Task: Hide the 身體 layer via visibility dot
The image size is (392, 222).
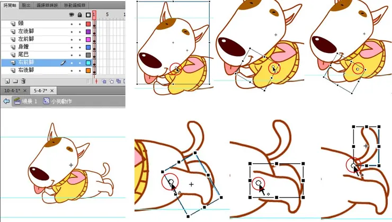Action: tap(72, 48)
